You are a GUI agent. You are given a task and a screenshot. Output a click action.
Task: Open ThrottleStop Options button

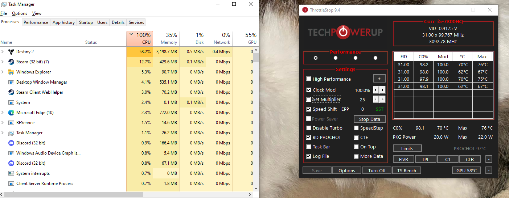347,170
